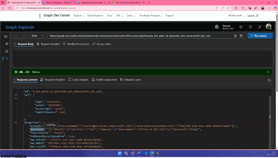This screenshot has height=158, width=278.
Task: Click the query URL input field
Action: [x=140, y=36]
